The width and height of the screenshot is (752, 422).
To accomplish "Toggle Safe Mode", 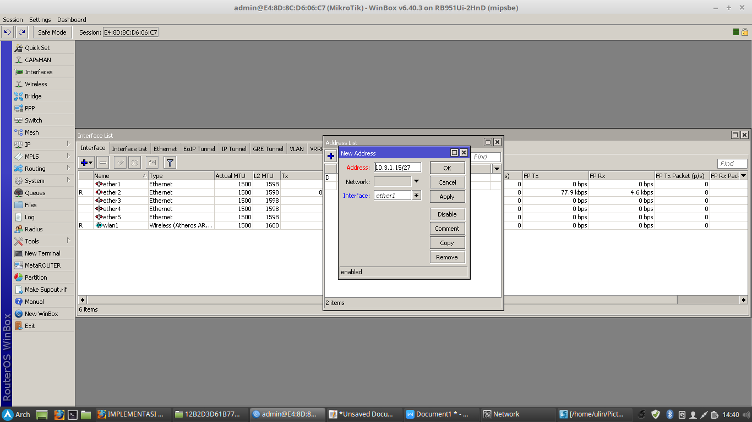I will 52,32.
